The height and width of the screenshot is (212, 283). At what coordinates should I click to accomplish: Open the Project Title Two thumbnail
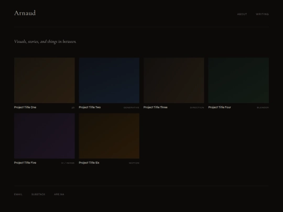(109, 81)
